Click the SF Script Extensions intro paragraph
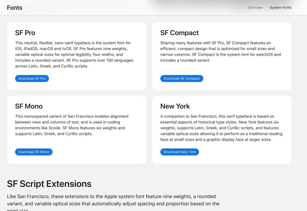The width and height of the screenshot is (307, 211). pyautogui.click(x=113, y=200)
